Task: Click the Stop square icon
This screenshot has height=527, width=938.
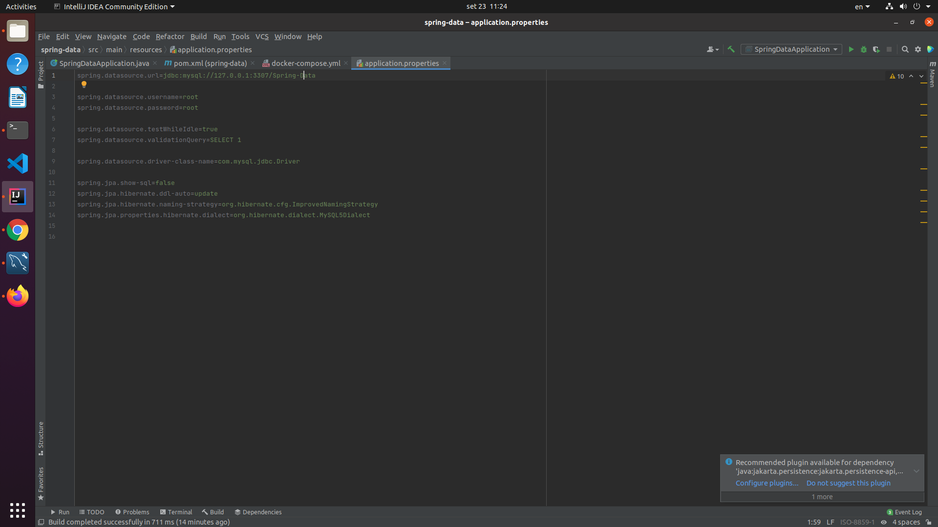Action: [889, 49]
